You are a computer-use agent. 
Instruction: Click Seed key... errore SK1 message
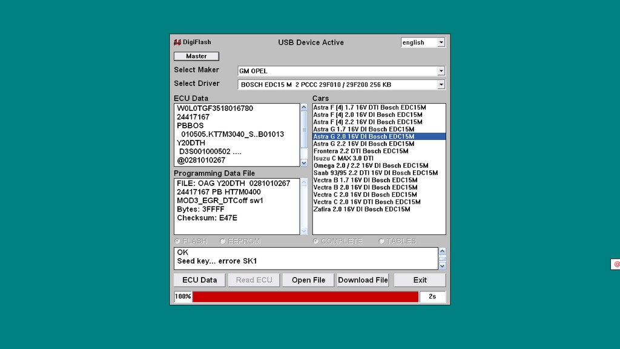click(217, 261)
